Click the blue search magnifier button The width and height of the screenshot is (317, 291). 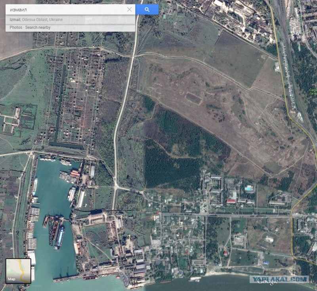coord(147,9)
